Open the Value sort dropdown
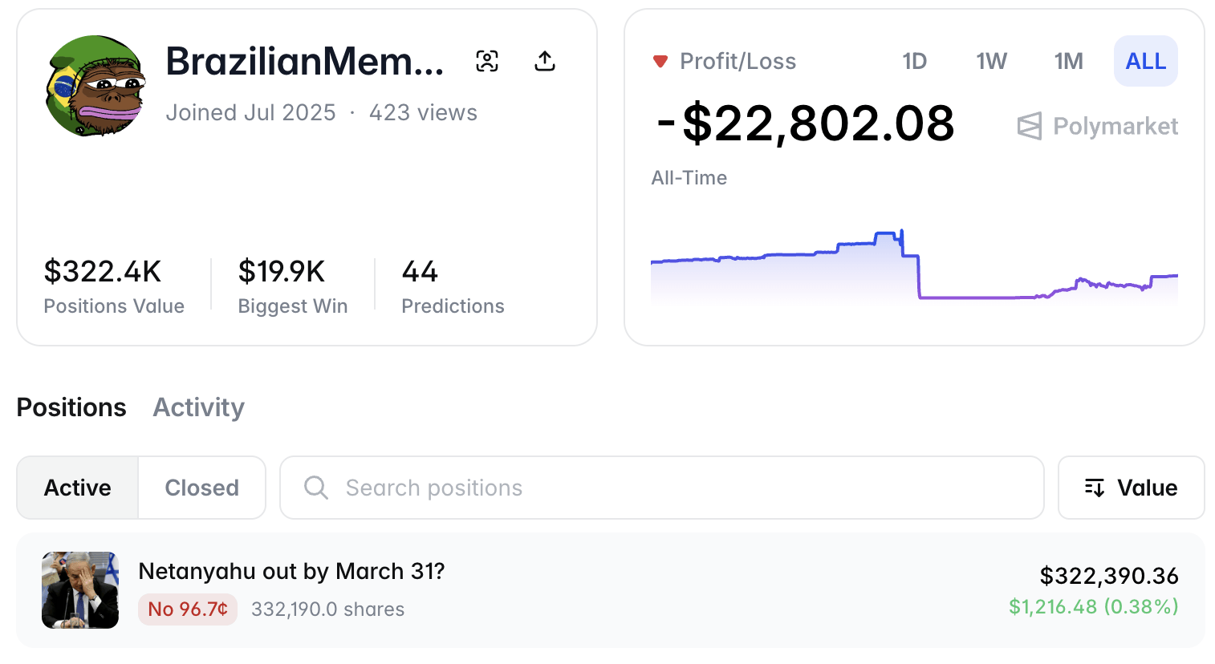The image size is (1215, 664). point(1131,488)
